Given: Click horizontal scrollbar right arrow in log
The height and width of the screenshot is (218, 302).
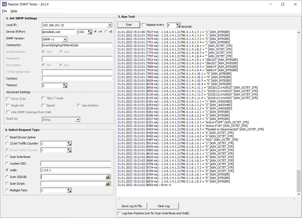Looking at the screenshot, I should [294, 199].
